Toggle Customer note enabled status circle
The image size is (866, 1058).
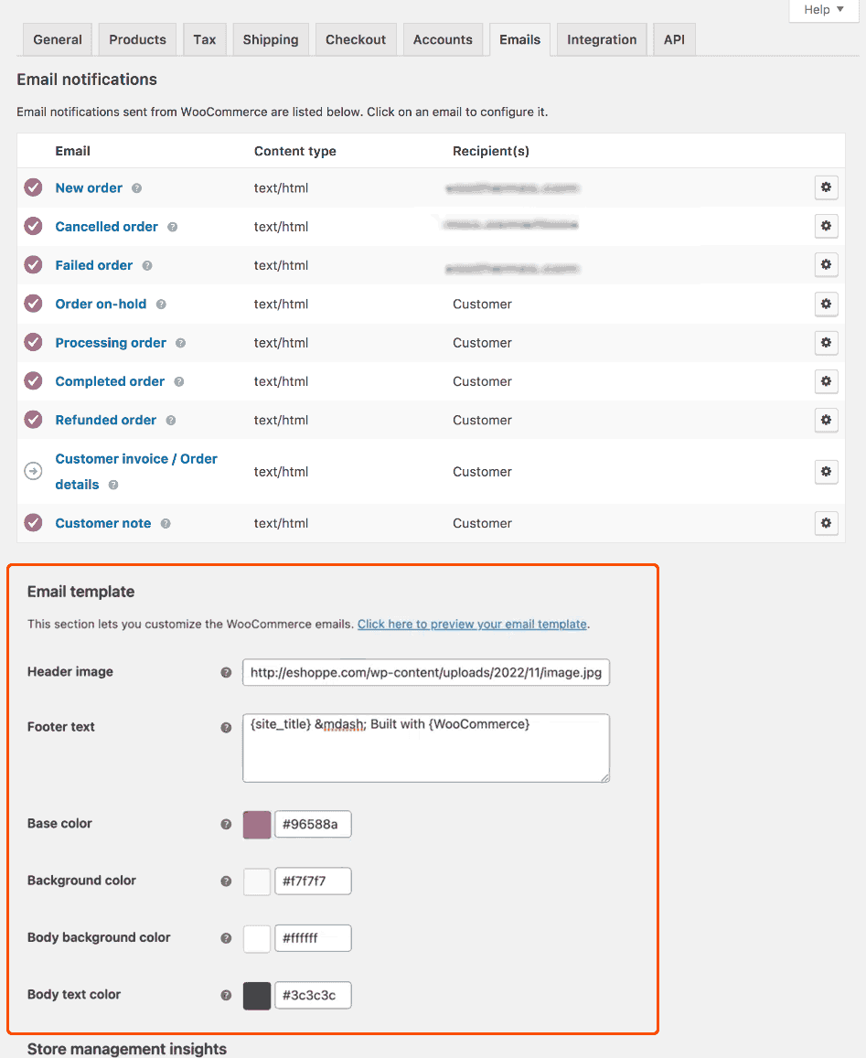(33, 523)
